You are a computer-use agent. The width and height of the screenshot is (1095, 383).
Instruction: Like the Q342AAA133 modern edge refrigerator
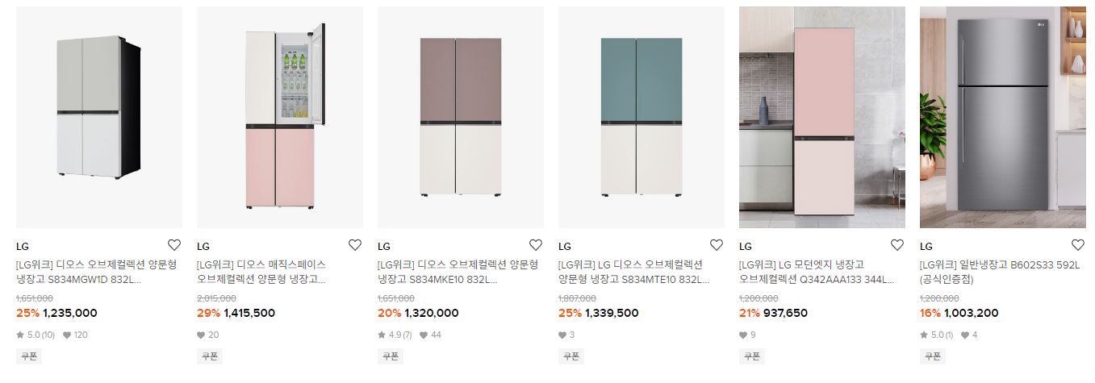(x=897, y=245)
